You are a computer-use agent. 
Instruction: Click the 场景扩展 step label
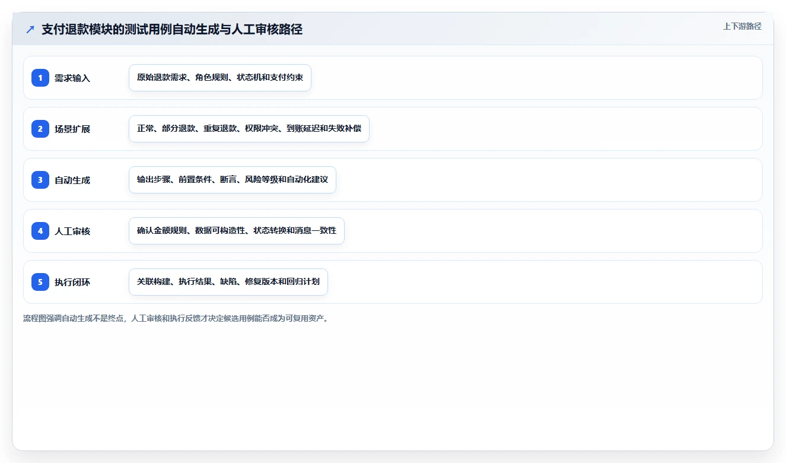72,129
